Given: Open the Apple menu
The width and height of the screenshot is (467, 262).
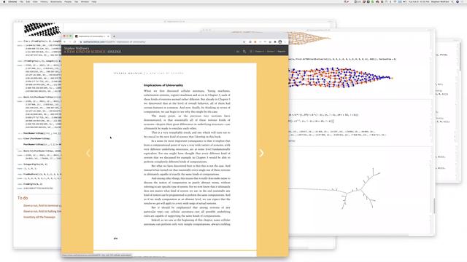Looking at the screenshot, I should pos(4,1).
